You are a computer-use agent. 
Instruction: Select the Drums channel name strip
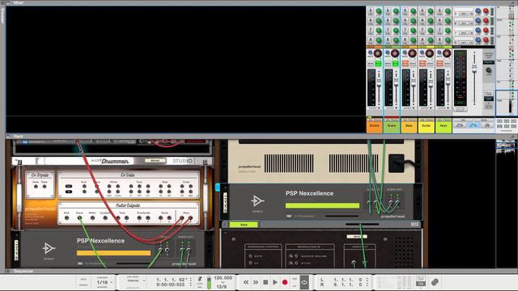point(374,127)
